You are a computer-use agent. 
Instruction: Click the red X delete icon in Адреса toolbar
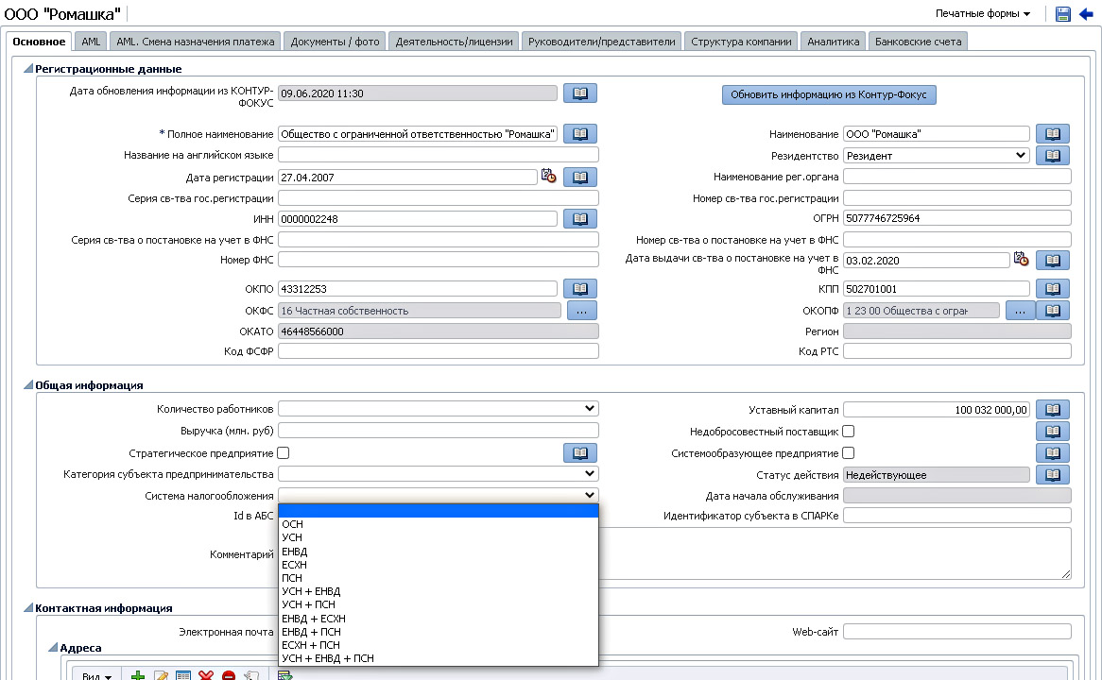[206, 676]
